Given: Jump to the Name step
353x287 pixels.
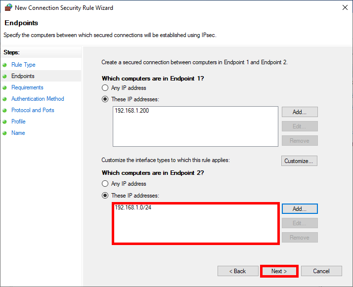Looking at the screenshot, I should click(x=18, y=133).
